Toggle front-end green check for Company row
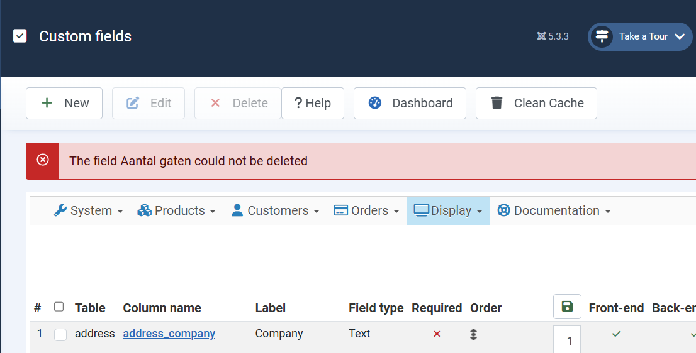Image resolution: width=696 pixels, height=353 pixels. pos(616,334)
